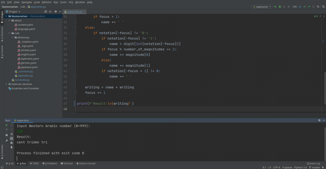Open the VCS menu
This screenshot has width=326, height=169.
tap(70, 2)
